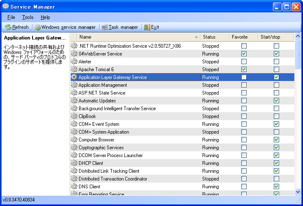Check Start/stop box for Alerter
303x206 pixels.
pos(276,61)
